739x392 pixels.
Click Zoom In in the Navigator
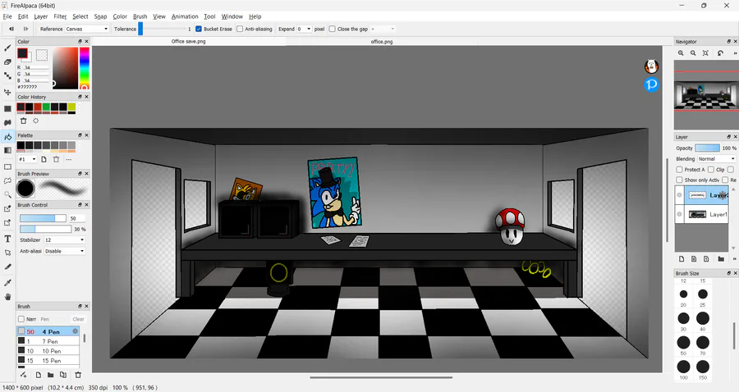(681, 53)
